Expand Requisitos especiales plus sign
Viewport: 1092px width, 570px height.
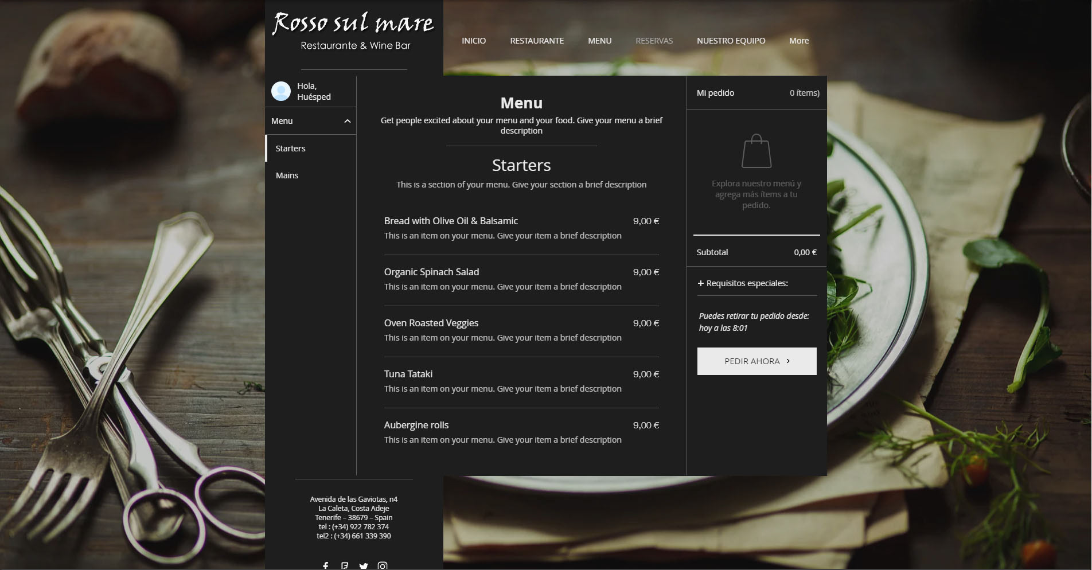point(700,283)
